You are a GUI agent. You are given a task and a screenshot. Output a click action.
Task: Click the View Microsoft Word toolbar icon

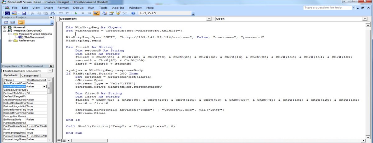click(x=7, y=13)
